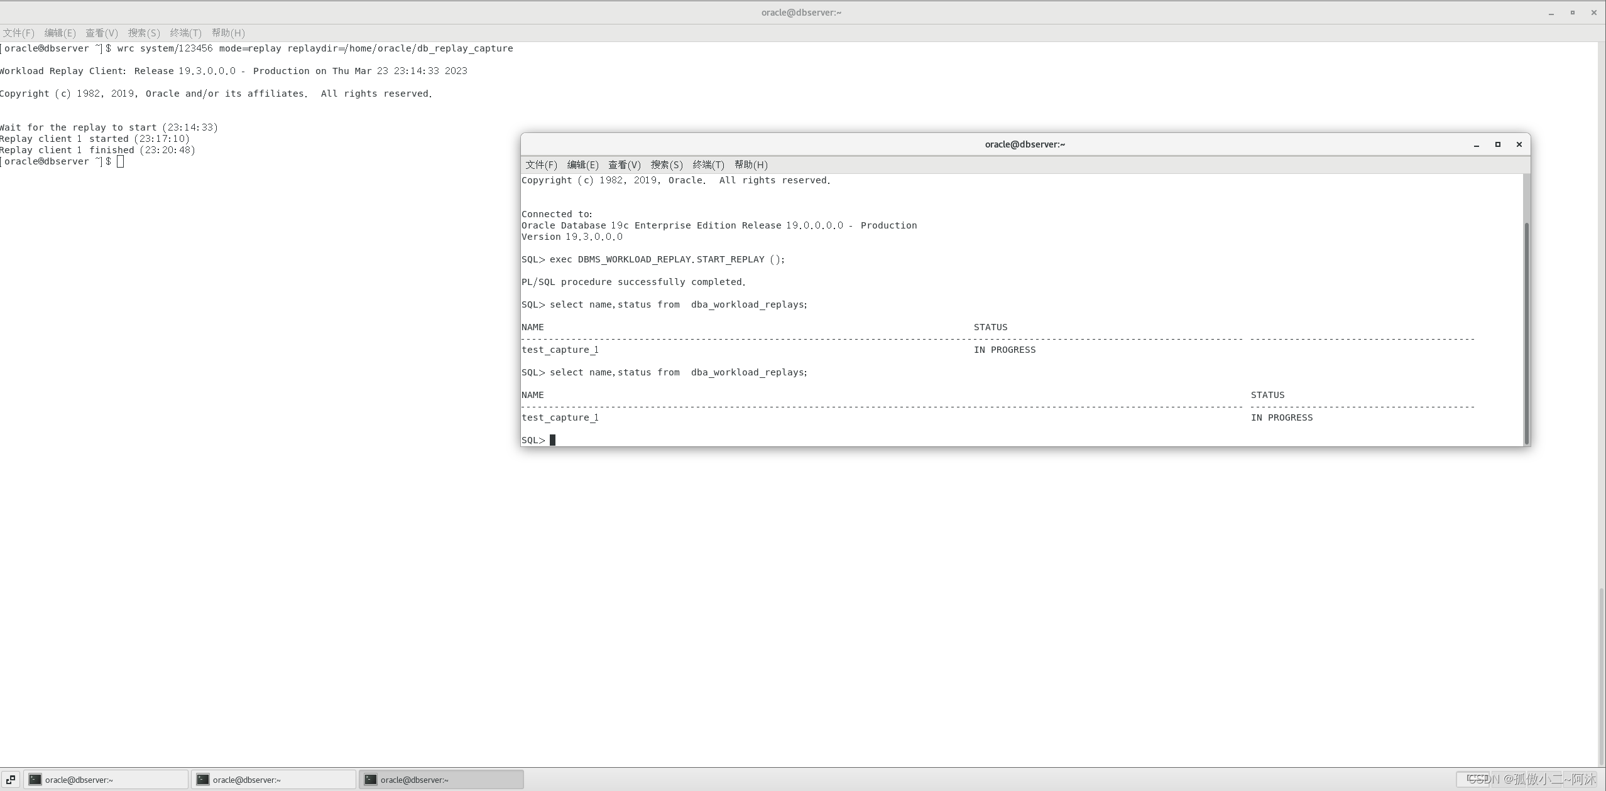Click the second 'select name,status' query line

click(665, 372)
